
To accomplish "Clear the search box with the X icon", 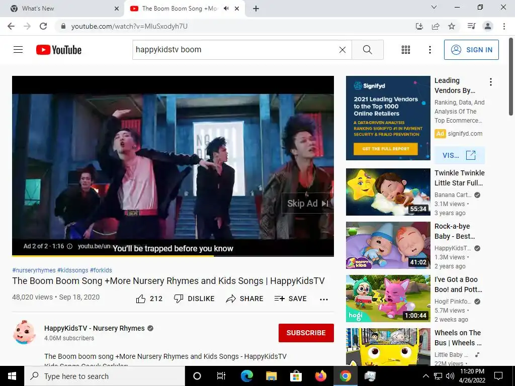I will click(342, 50).
